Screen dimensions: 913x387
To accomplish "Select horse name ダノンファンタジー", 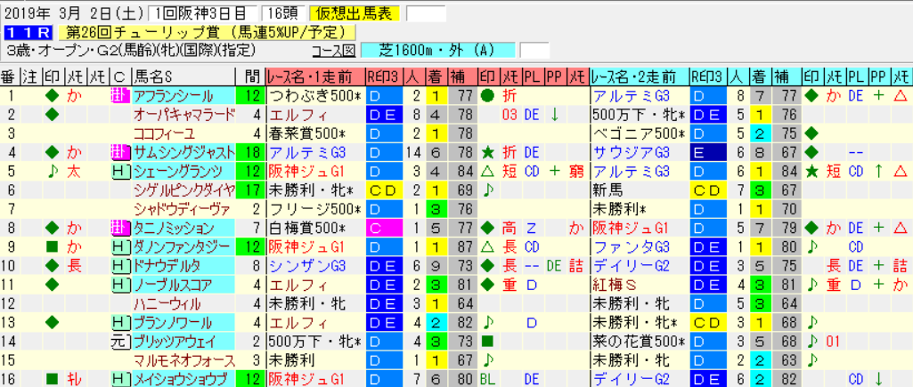I will pos(183,247).
